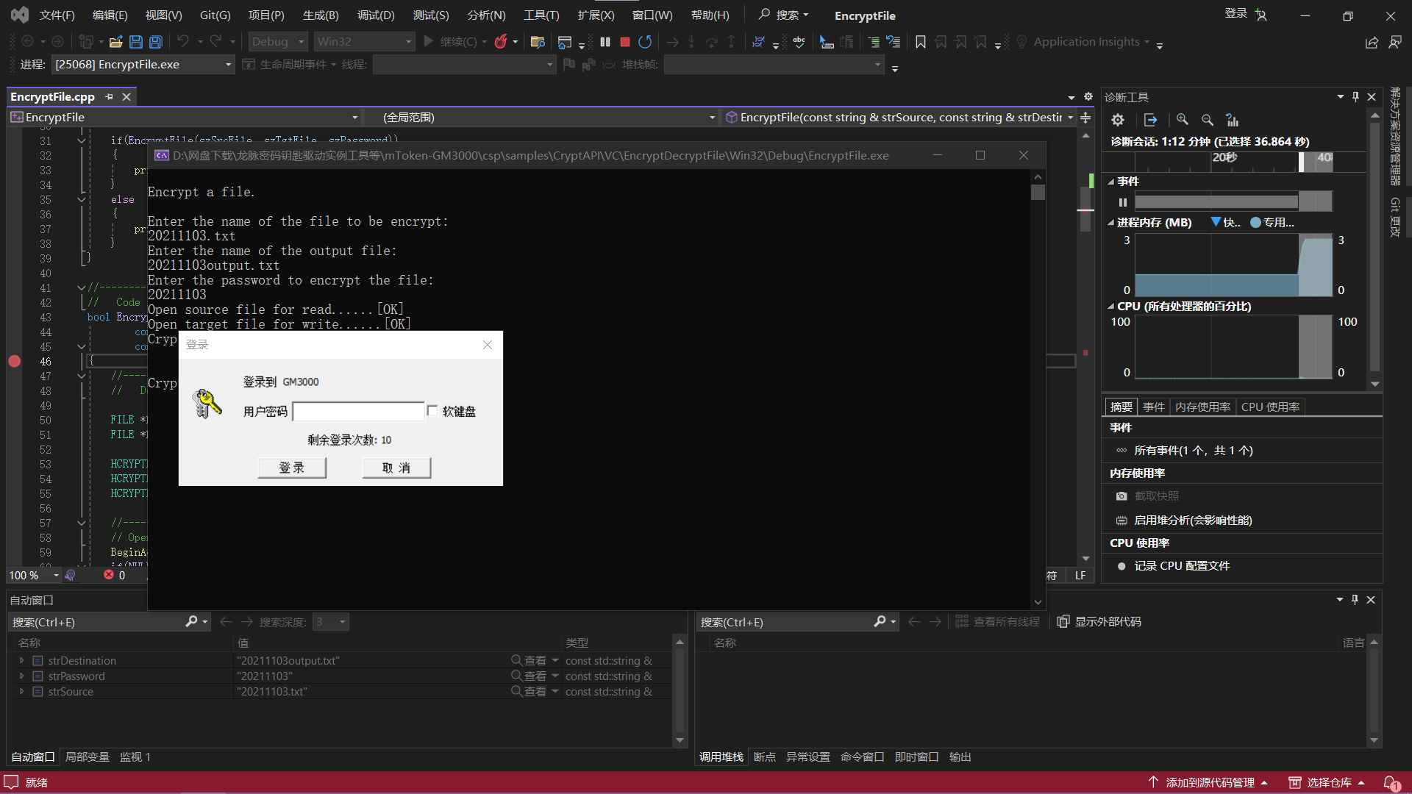This screenshot has width=1412, height=794.
Task: Click the red Stop Debugging icon
Action: point(625,42)
